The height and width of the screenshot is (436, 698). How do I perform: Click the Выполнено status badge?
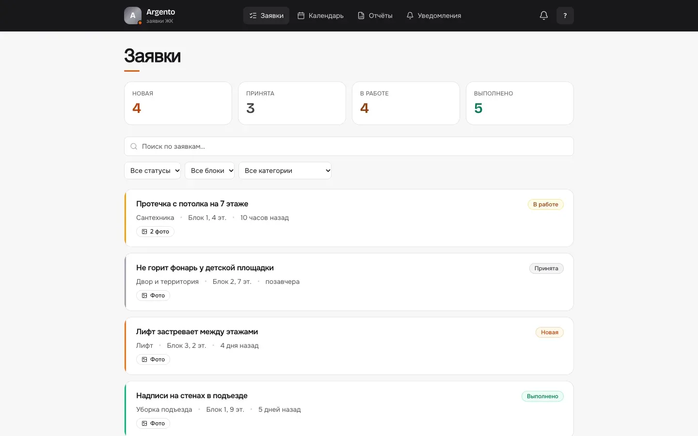pos(542,396)
